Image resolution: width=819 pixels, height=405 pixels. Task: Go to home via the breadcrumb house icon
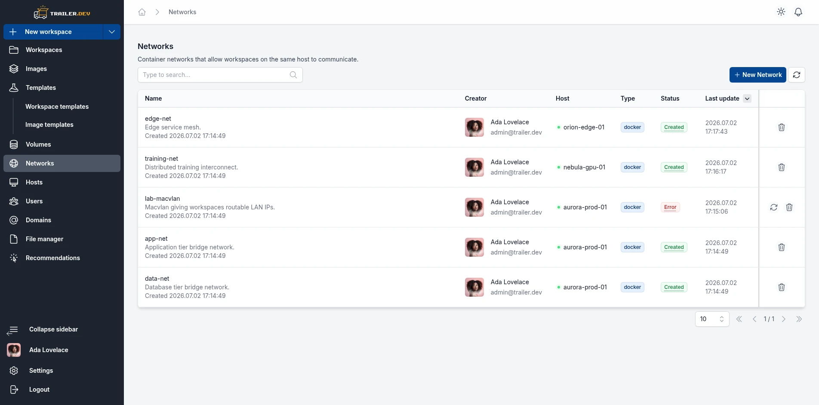[x=142, y=12]
